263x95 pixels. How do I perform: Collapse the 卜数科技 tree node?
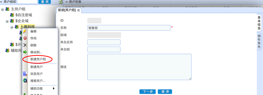(x=12, y=27)
